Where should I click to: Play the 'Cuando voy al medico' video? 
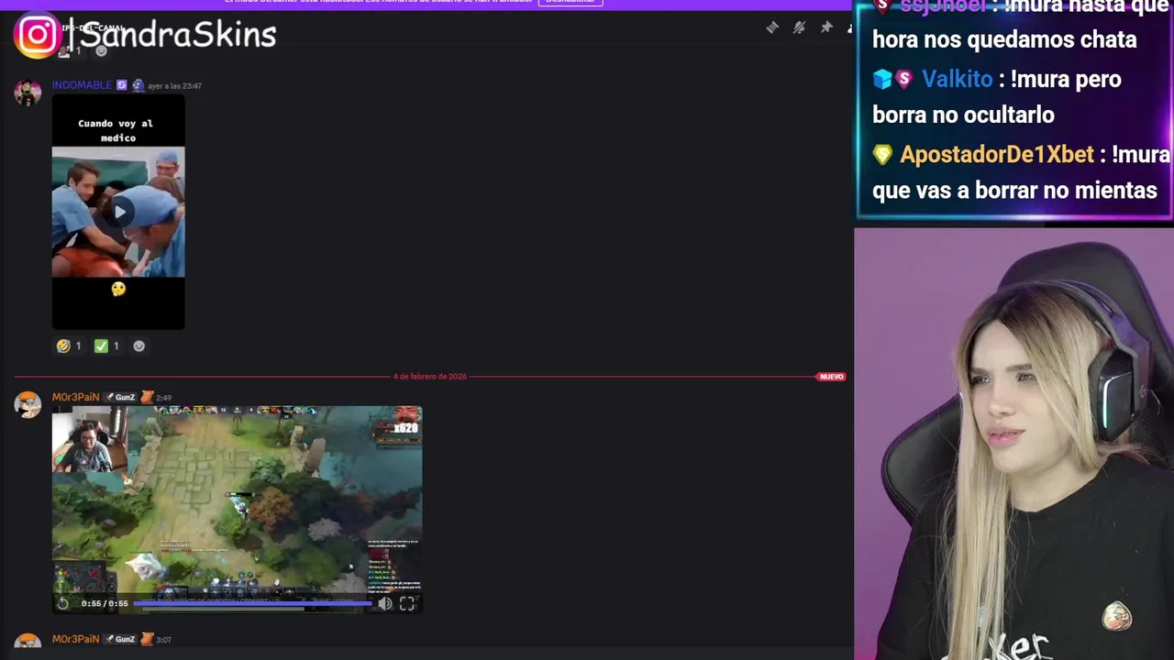119,212
